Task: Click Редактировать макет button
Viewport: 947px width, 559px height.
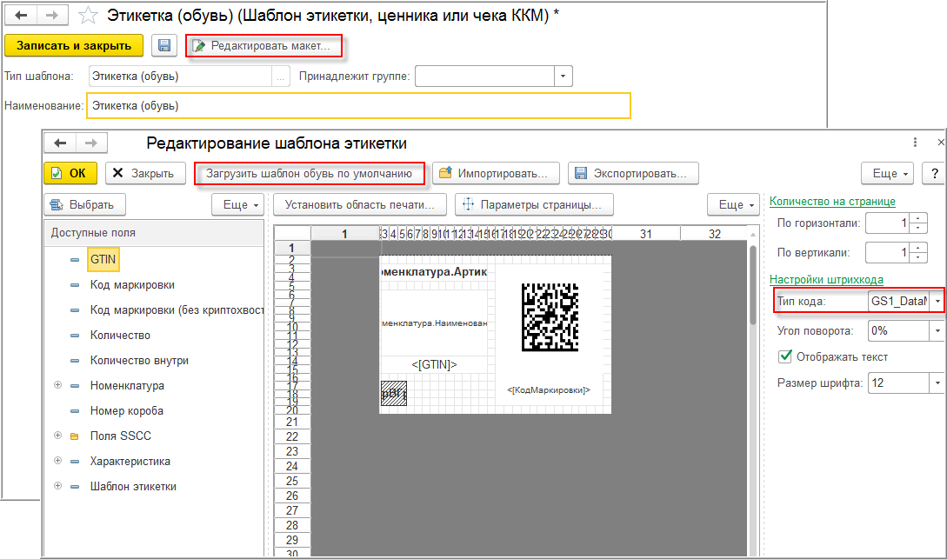Action: [263, 46]
